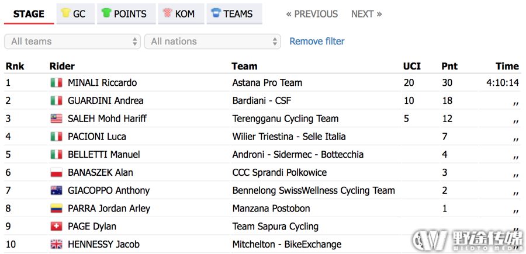526x254 pixels.
Task: Click the polka dot KOM jersey icon
Action: [x=167, y=13]
